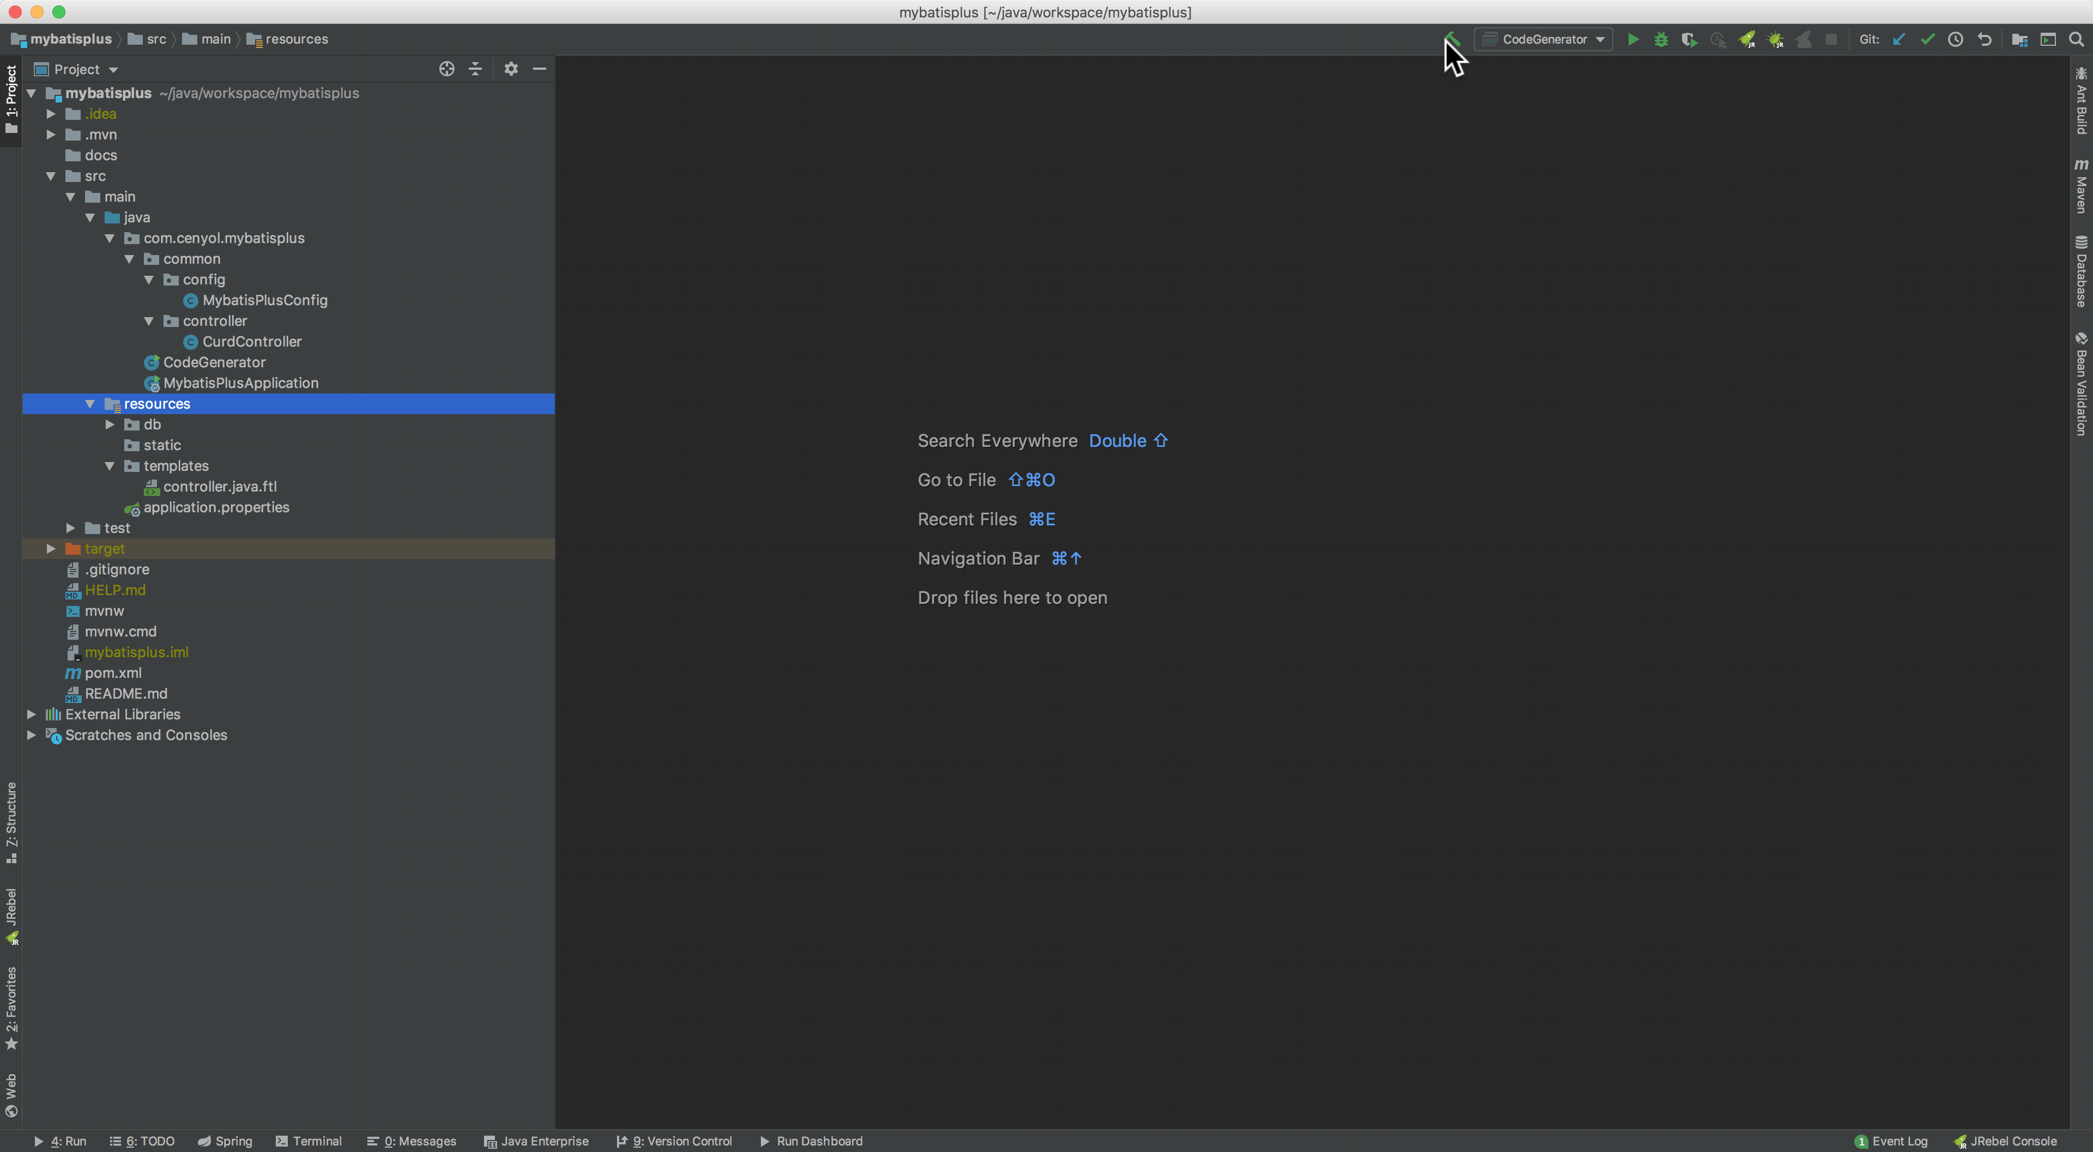Run with JRebel rocket icon
2093x1152 pixels.
1746,39
